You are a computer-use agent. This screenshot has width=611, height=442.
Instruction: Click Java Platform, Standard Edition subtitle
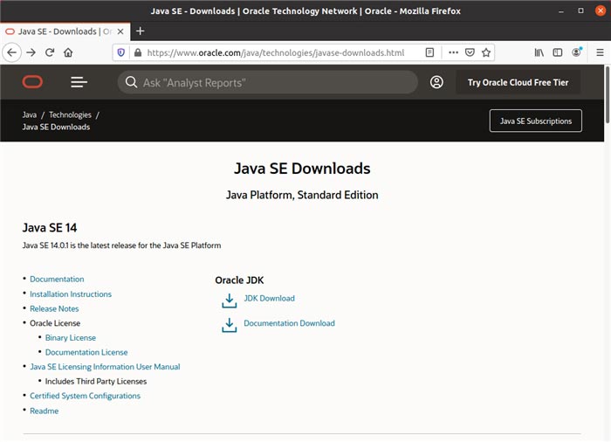coord(302,195)
